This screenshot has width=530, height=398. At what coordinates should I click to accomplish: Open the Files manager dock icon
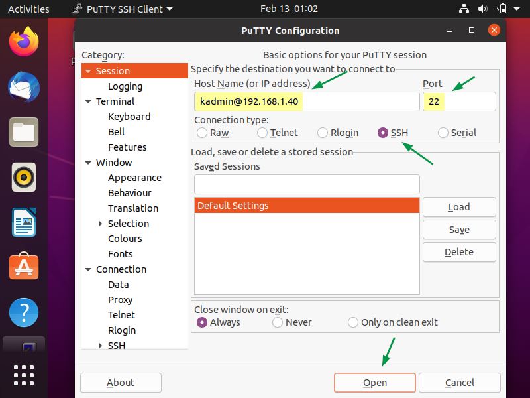coord(24,132)
